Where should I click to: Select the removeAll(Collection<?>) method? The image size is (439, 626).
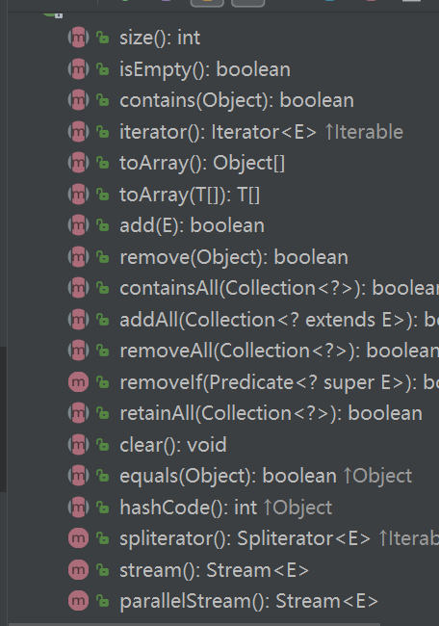click(279, 351)
